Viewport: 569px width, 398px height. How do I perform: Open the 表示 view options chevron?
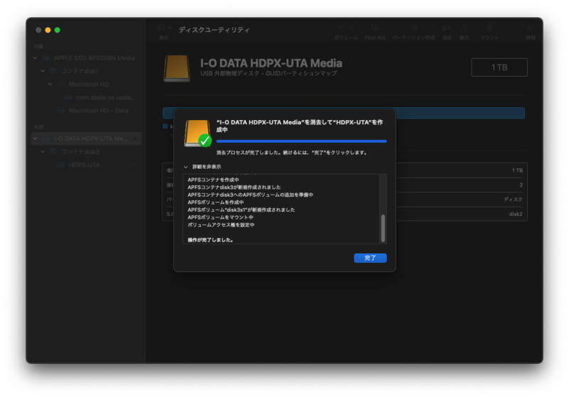(169, 28)
